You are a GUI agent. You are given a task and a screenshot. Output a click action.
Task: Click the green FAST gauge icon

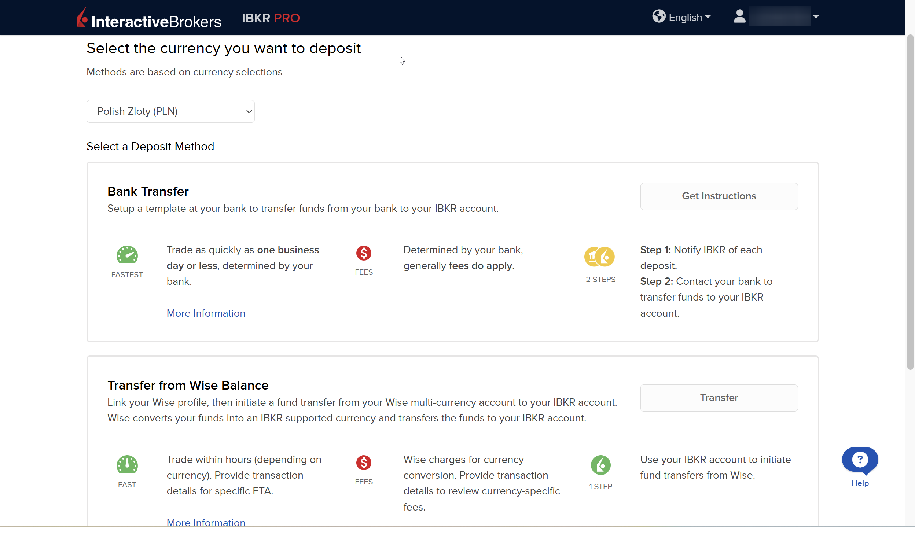click(127, 465)
